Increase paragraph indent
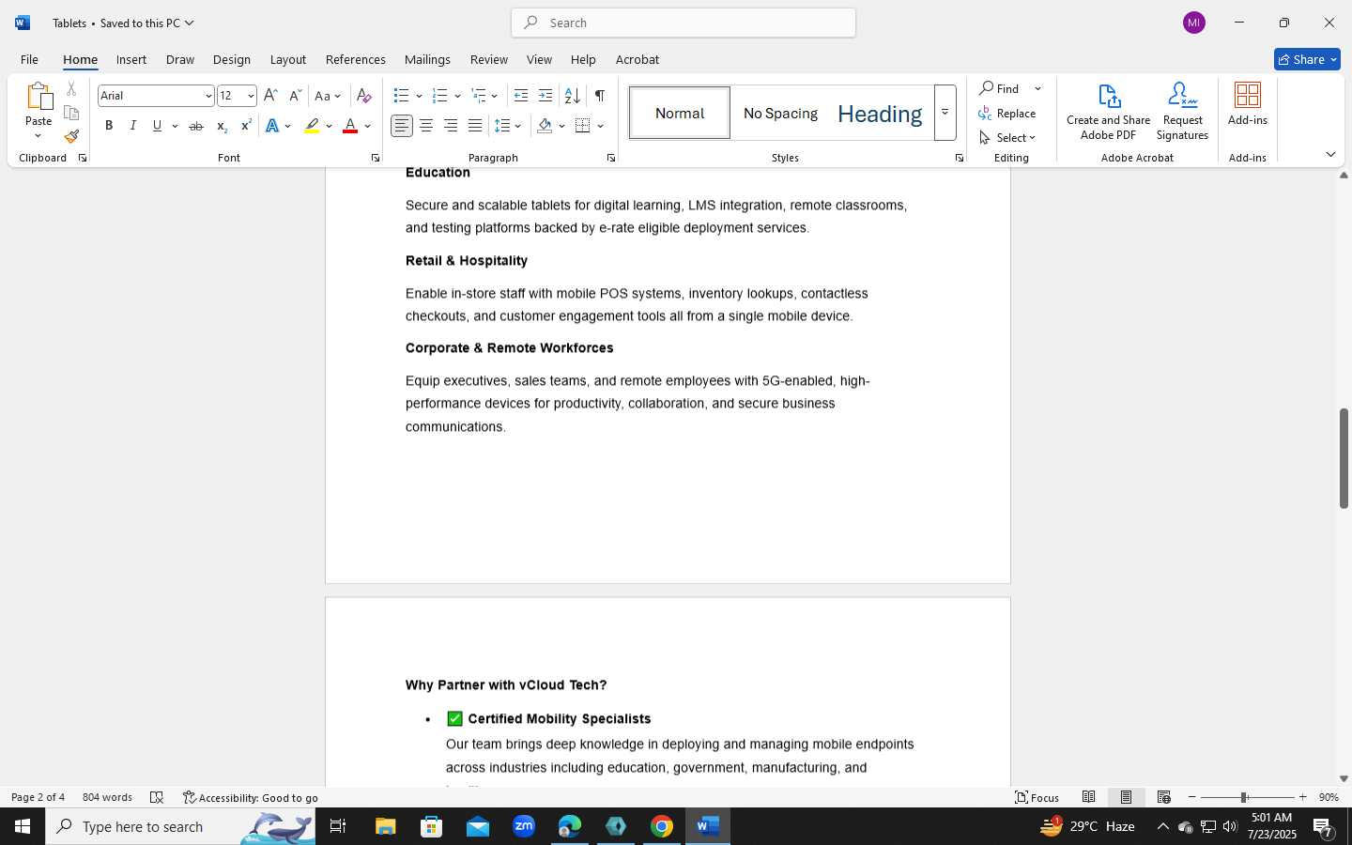 545,96
